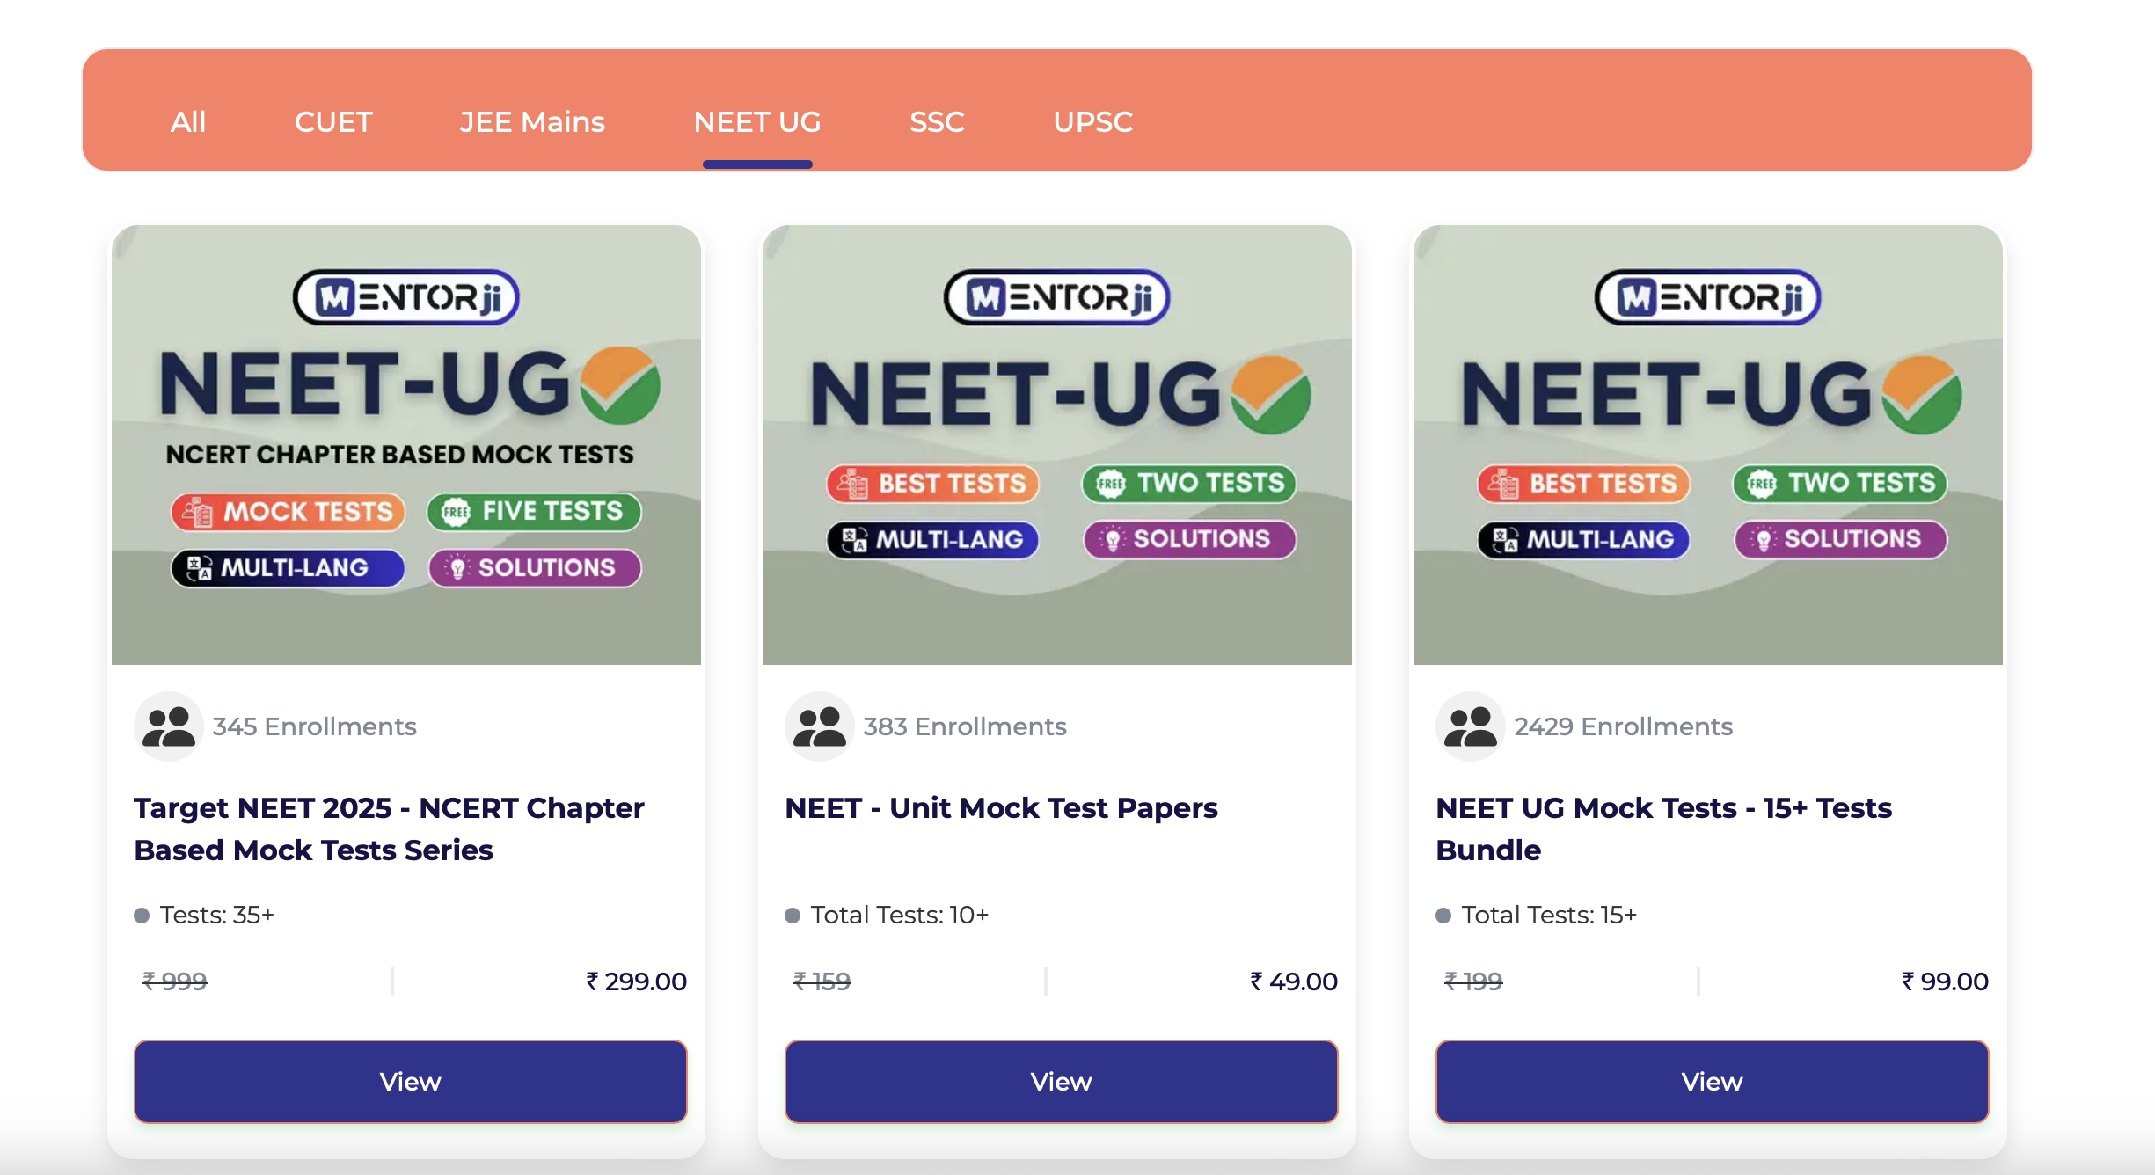The height and width of the screenshot is (1175, 2155).
Task: Click the MentorJi logo on first course banner
Action: 406,297
